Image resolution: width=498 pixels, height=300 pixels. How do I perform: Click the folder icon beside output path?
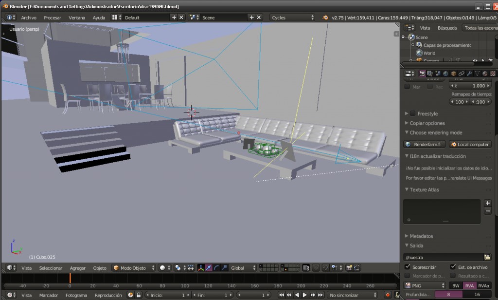(x=487, y=257)
